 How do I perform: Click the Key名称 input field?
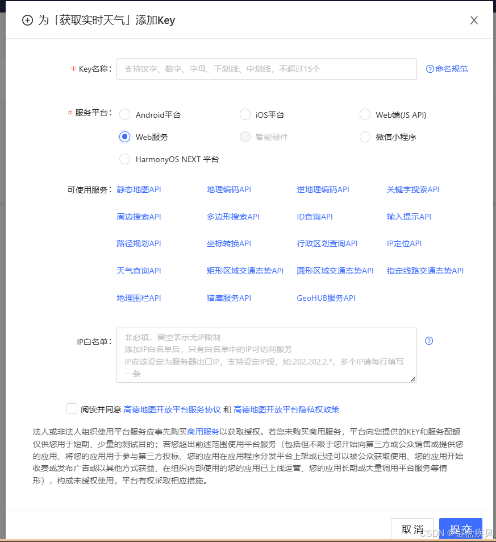(266, 68)
